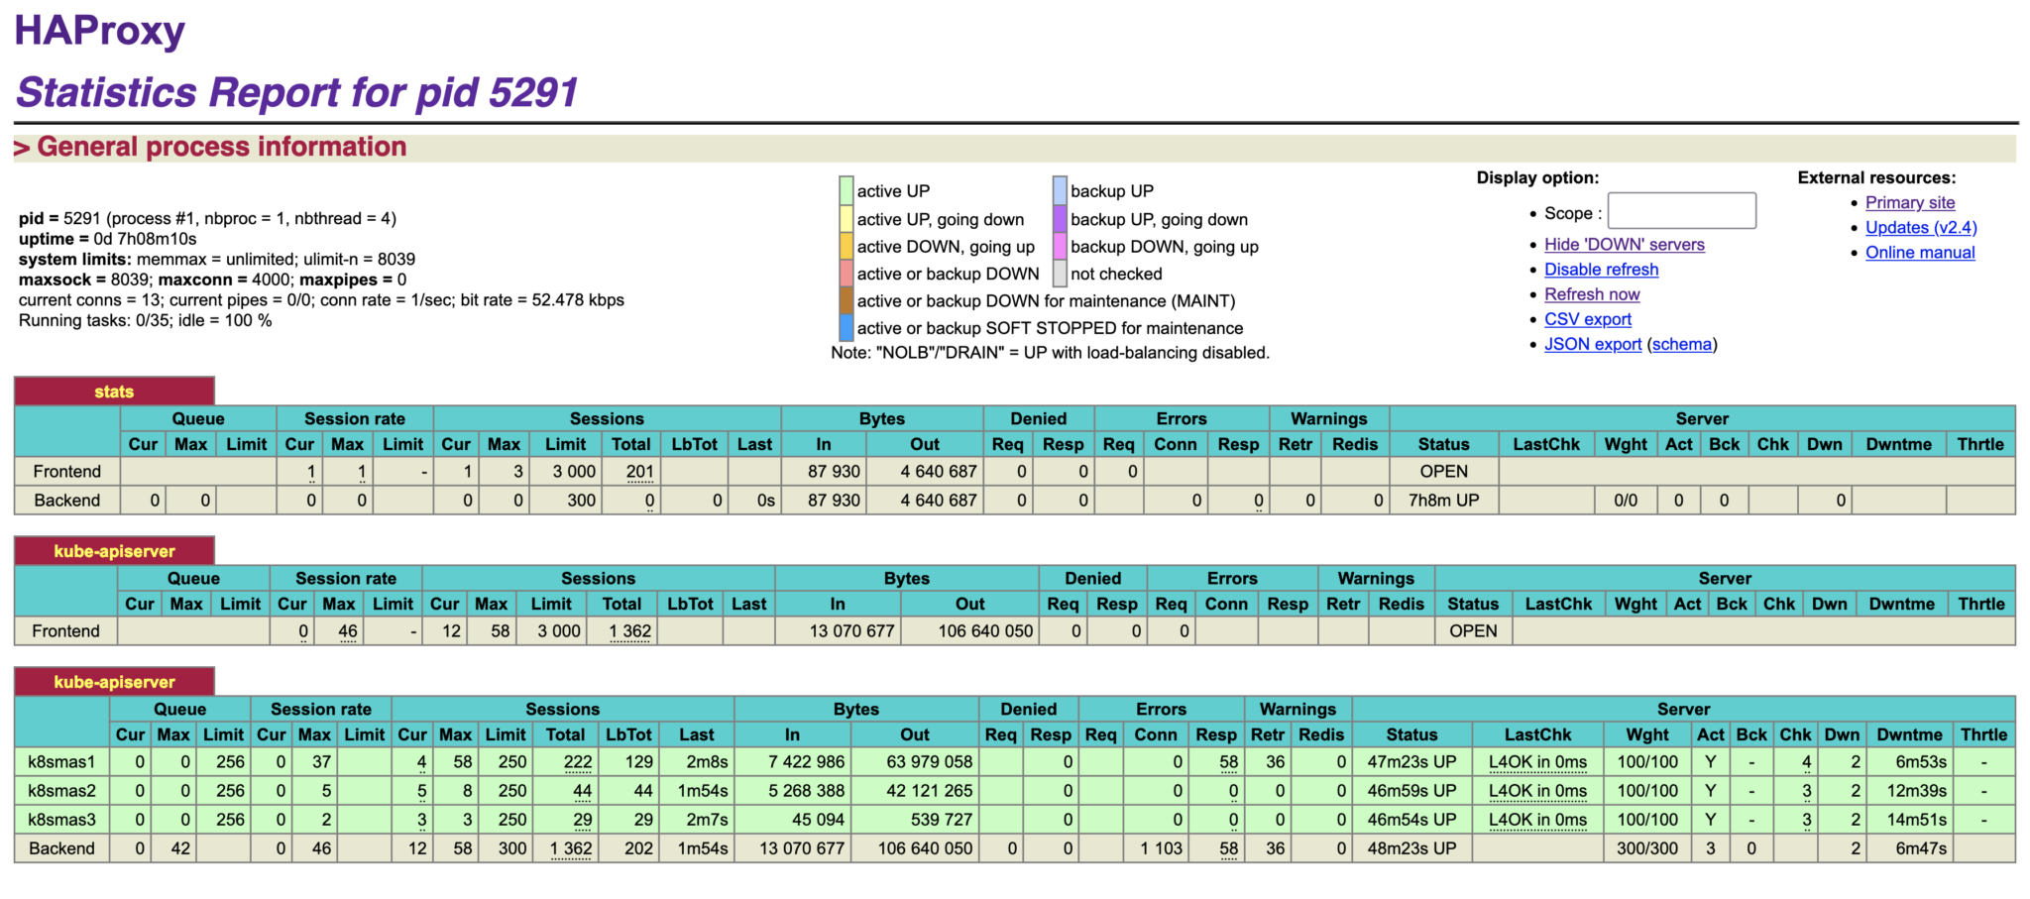Click Refresh now
The height and width of the screenshot is (899, 2030).
pyautogui.click(x=1592, y=294)
